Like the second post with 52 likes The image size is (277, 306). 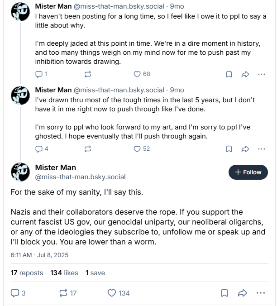coord(138,148)
